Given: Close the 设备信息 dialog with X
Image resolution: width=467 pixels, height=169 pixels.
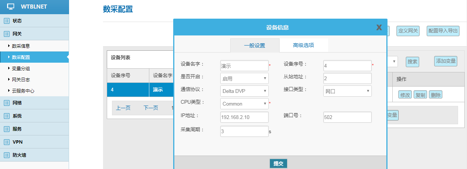Looking at the screenshot, I should [379, 27].
